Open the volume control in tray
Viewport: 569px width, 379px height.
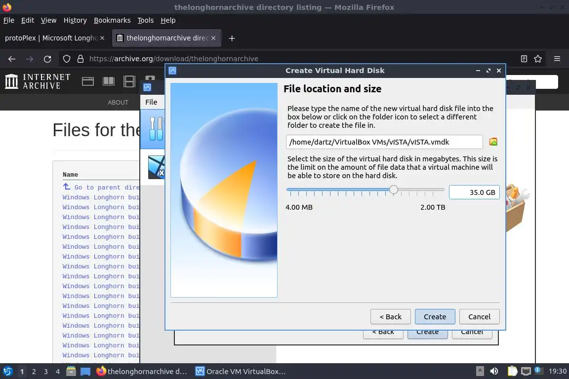(x=494, y=371)
